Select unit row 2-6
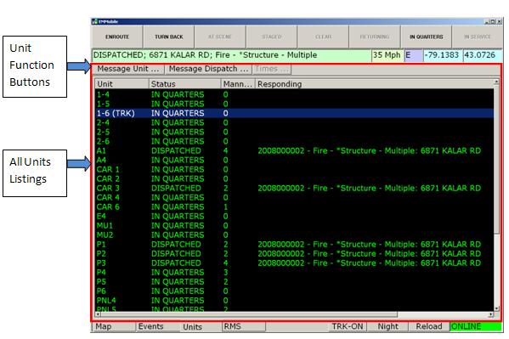 (x=294, y=142)
